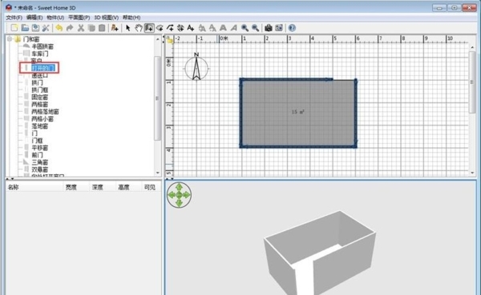Choose the Create rooms tool
The image size is (481, 295).
[x=160, y=28]
